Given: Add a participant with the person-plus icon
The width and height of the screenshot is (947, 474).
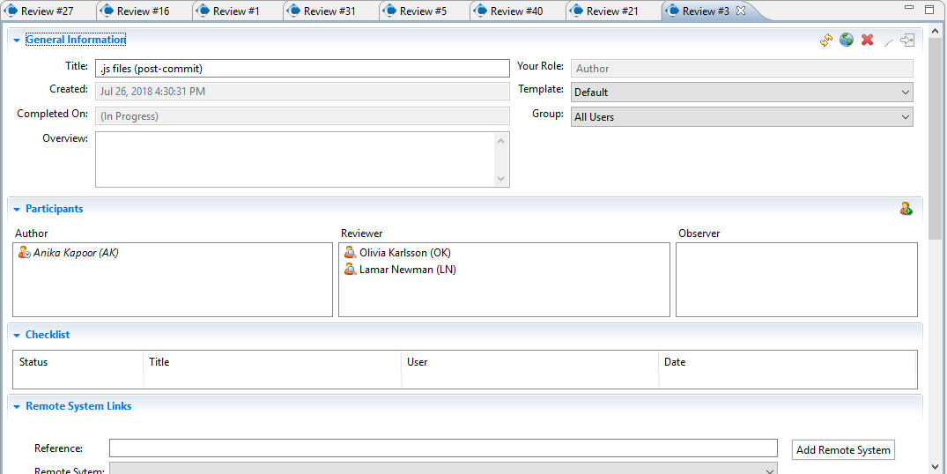Looking at the screenshot, I should [906, 209].
